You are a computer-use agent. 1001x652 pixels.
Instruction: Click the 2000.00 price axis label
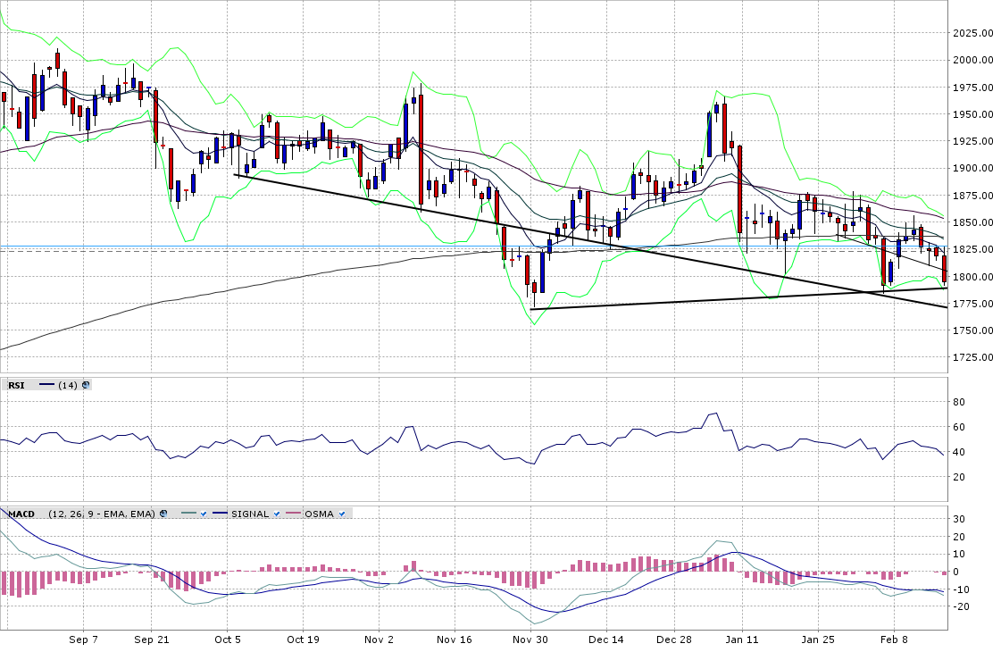pos(972,61)
